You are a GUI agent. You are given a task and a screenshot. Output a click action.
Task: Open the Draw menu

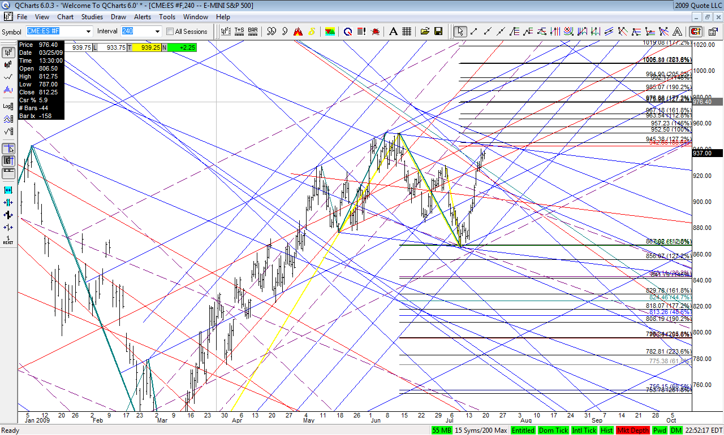click(x=119, y=17)
